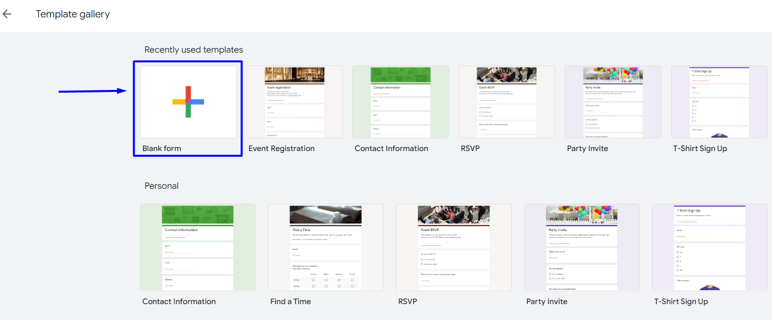Image resolution: width=772 pixels, height=320 pixels.
Task: Click the "Recently used templates" section heading
Action: [194, 50]
